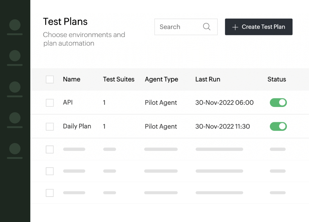Screen dimensions: 309x222
Task: Open the fourth sidebar navigation icon
Action: (15, 118)
